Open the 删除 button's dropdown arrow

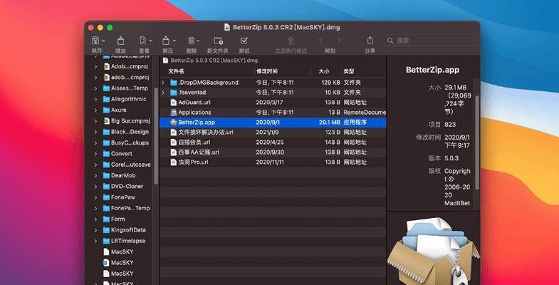tap(198, 41)
